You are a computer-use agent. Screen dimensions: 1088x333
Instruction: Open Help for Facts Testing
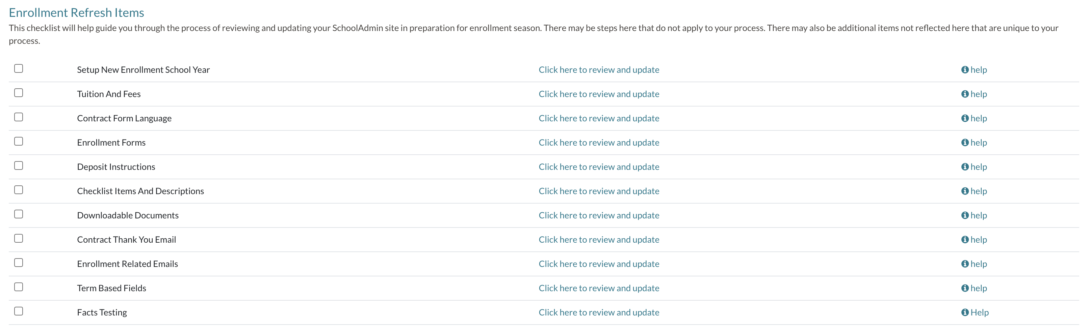click(x=977, y=312)
